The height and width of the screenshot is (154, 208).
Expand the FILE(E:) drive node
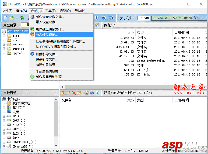4,125
